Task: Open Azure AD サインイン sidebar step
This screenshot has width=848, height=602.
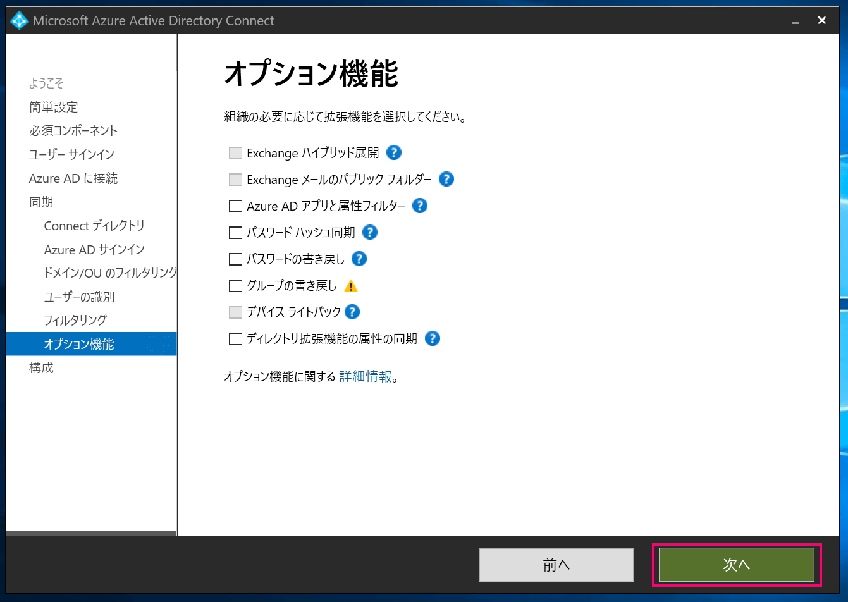Action: click(x=94, y=249)
